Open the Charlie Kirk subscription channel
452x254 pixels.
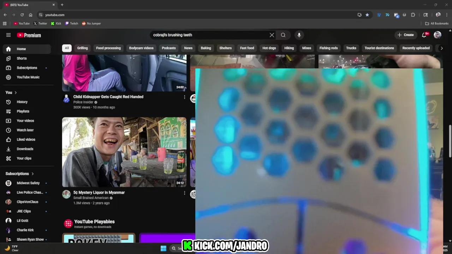27,230
